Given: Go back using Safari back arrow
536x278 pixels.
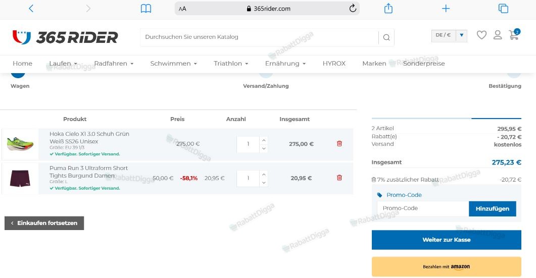Looking at the screenshot, I should coord(31,9).
